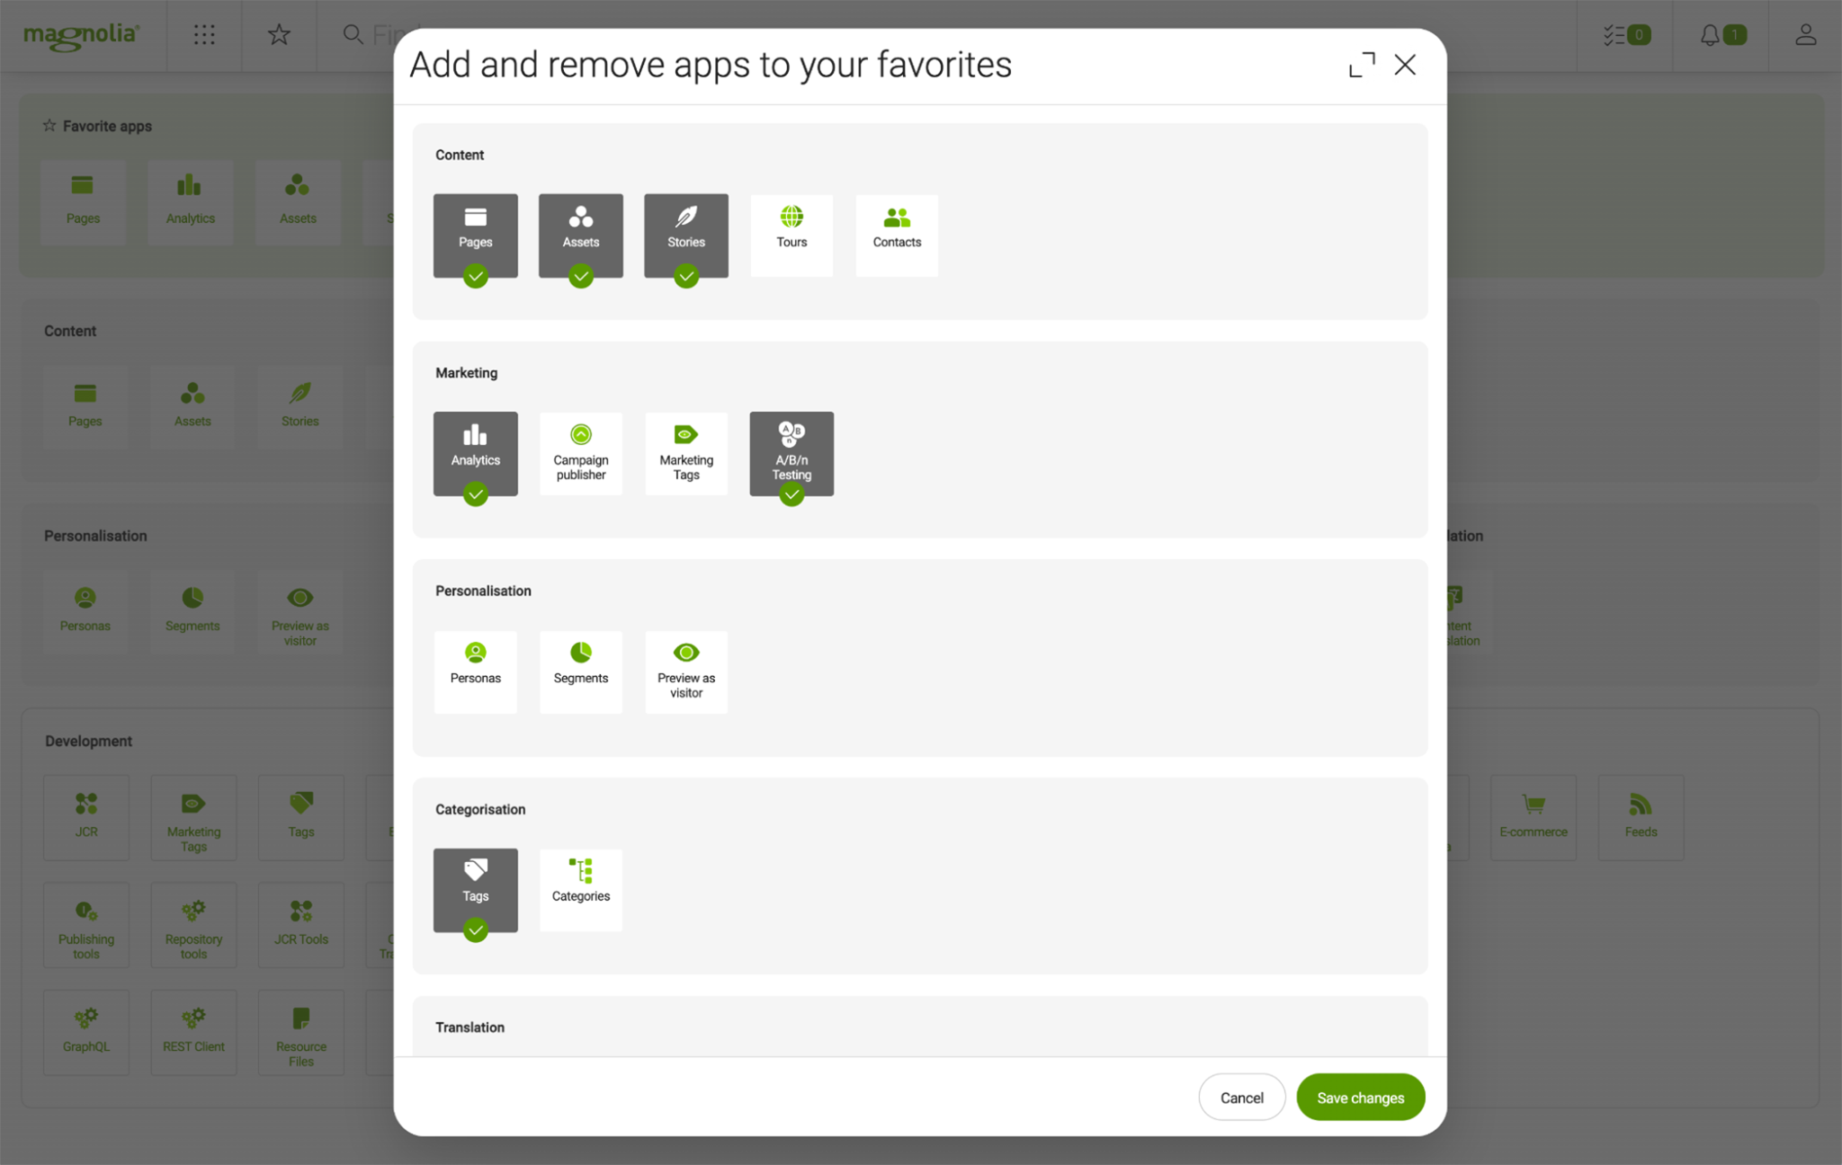The height and width of the screenshot is (1165, 1842).
Task: Toggle Assets favorite checkmark off
Action: tap(580, 277)
